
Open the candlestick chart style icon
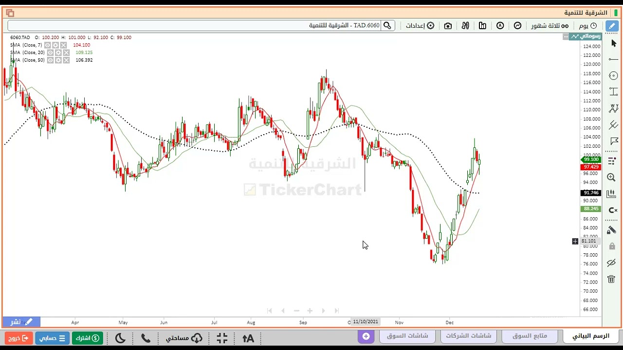483,26
